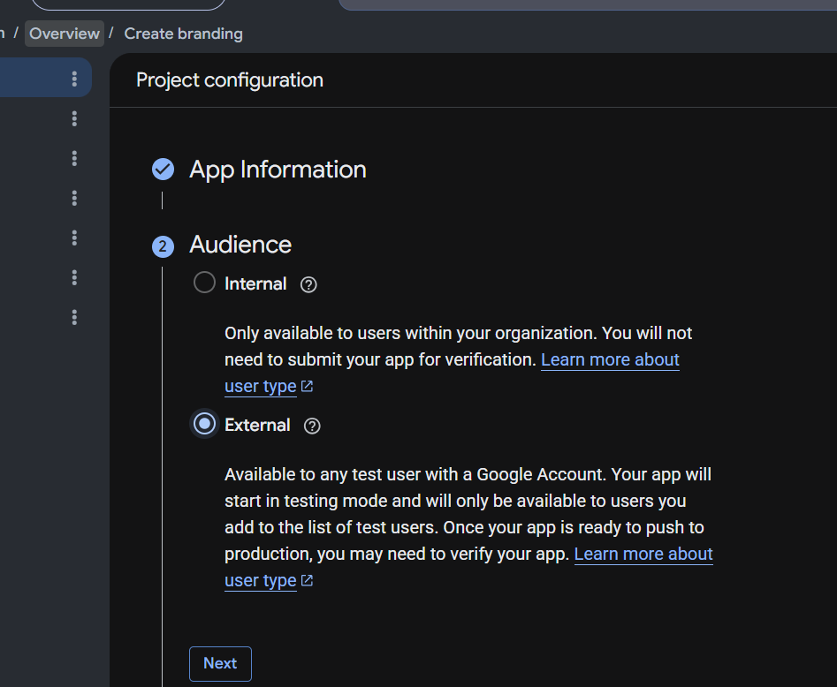Click the Audience step heading
837x687 pixels.
[240, 245]
